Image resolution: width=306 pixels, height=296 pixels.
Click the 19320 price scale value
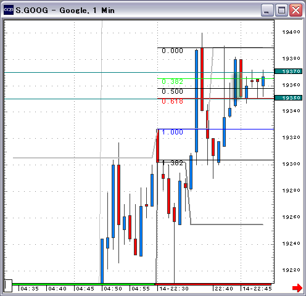(x=291, y=138)
